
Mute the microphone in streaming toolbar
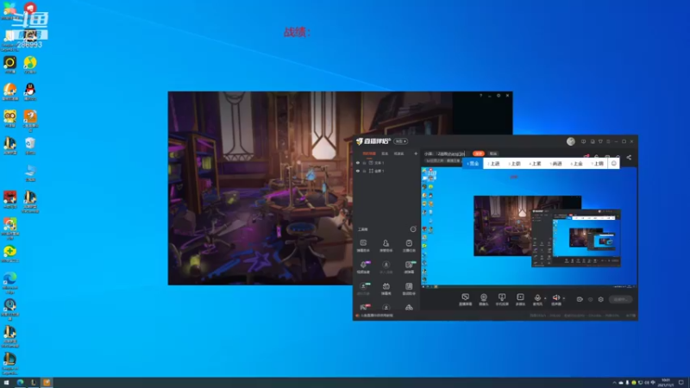tap(537, 299)
